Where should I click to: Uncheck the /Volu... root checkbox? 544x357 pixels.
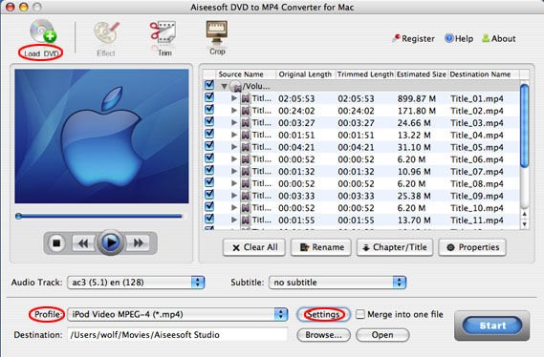[209, 85]
